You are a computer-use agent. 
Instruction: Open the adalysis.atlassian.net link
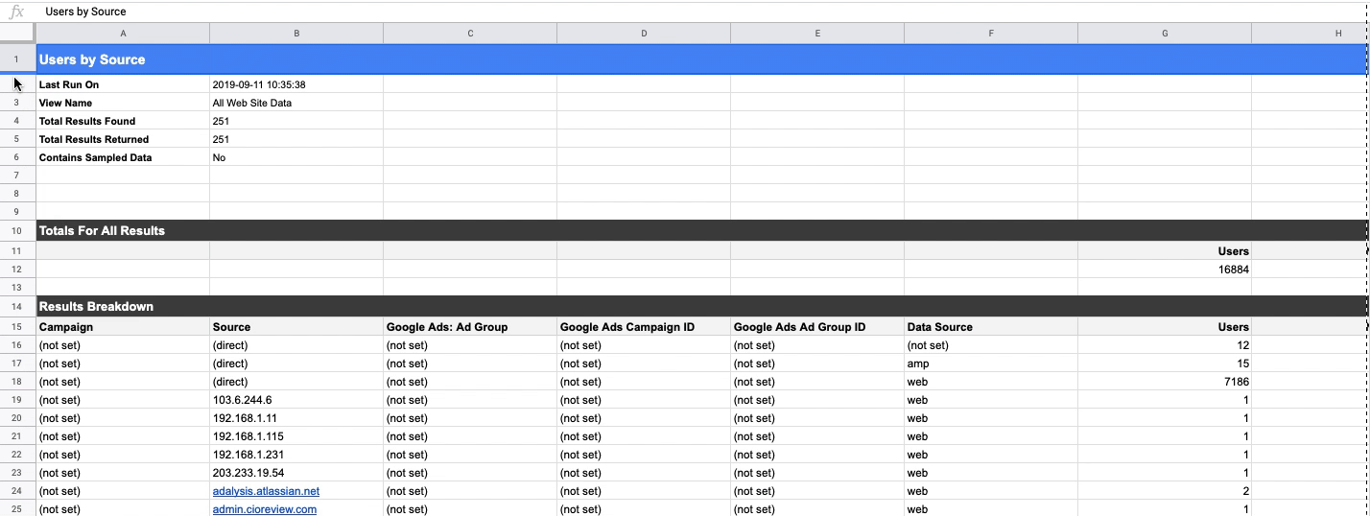[266, 491]
